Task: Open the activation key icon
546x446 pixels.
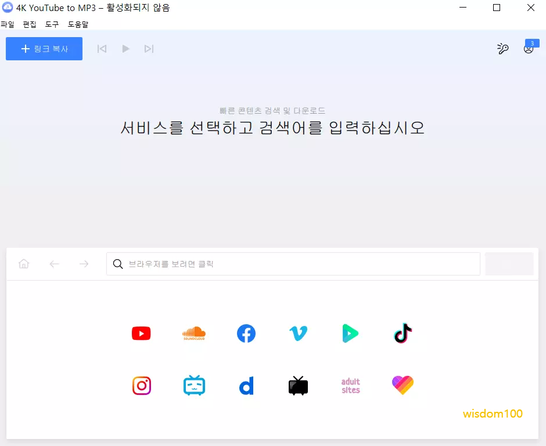Action: point(502,49)
